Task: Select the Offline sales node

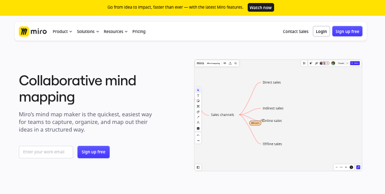Action: pos(272,144)
